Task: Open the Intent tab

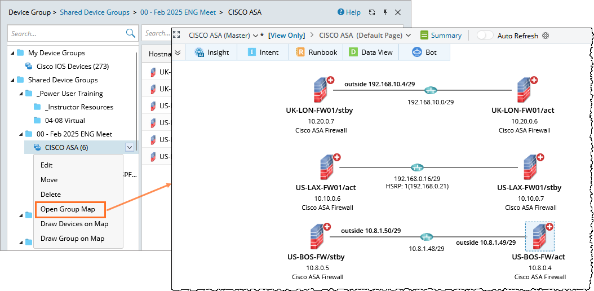Action: [263, 52]
